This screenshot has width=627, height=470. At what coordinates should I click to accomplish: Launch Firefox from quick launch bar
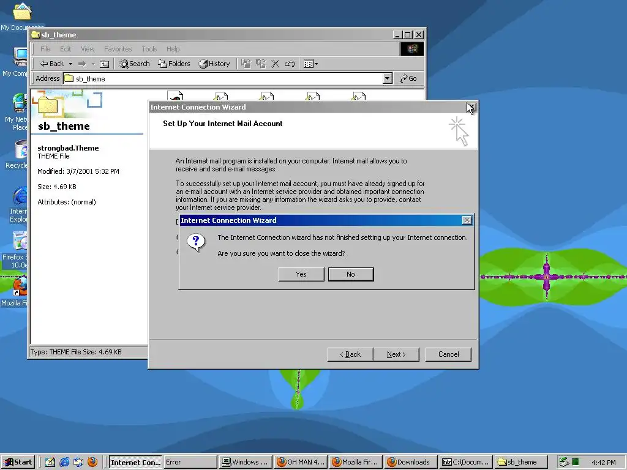(x=92, y=462)
